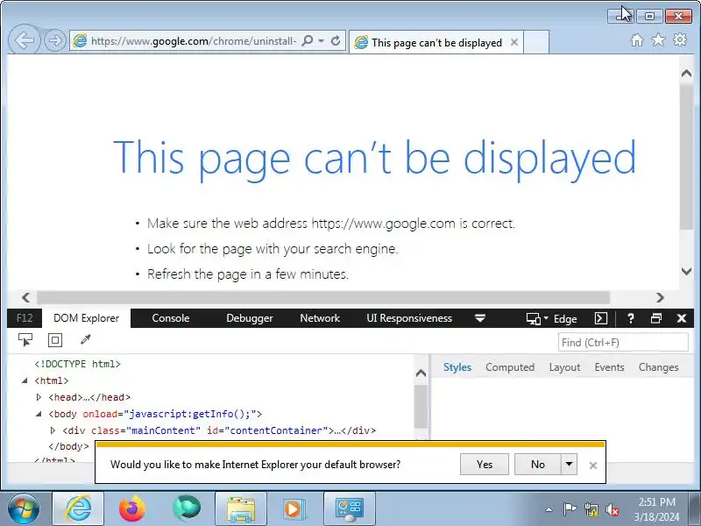
Task: Open developer tools Help question mark
Action: pyautogui.click(x=630, y=318)
